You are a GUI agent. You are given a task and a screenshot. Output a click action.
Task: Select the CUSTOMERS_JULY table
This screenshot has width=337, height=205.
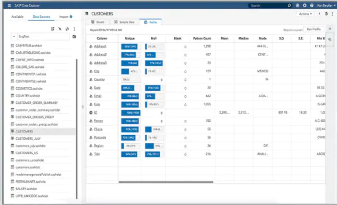(x=28, y=138)
